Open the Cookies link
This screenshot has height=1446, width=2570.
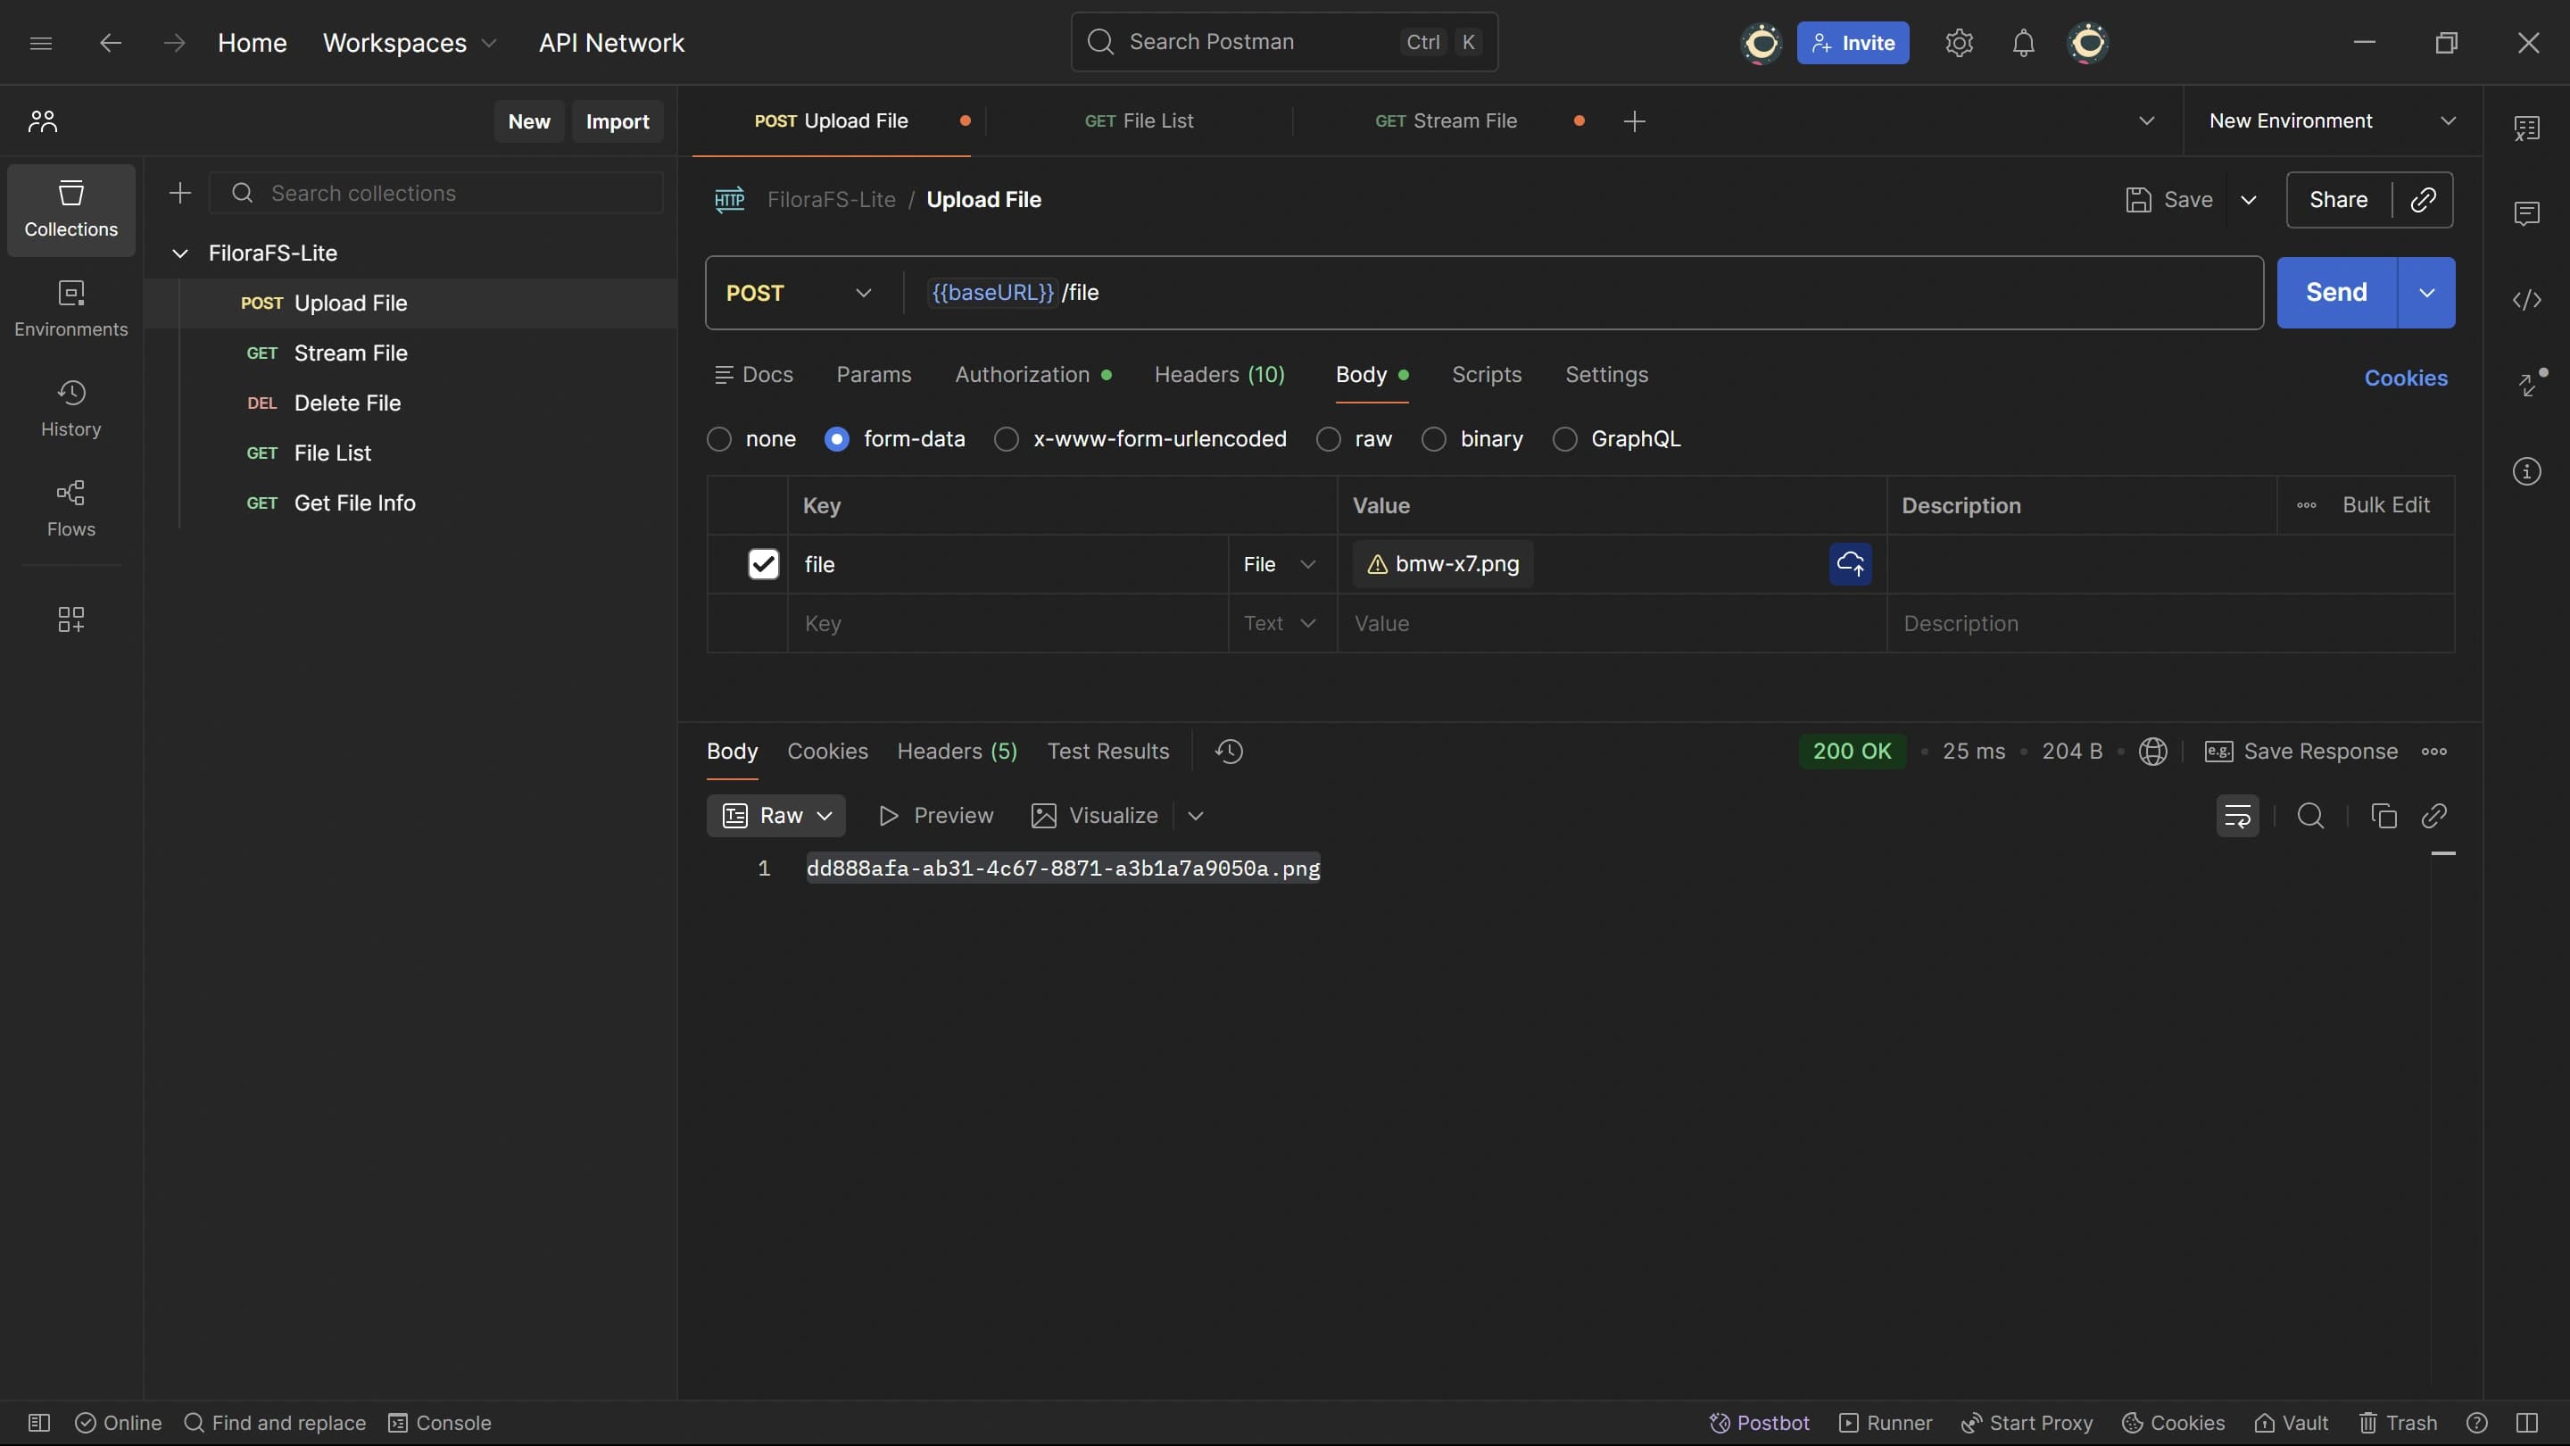pos(2406,378)
